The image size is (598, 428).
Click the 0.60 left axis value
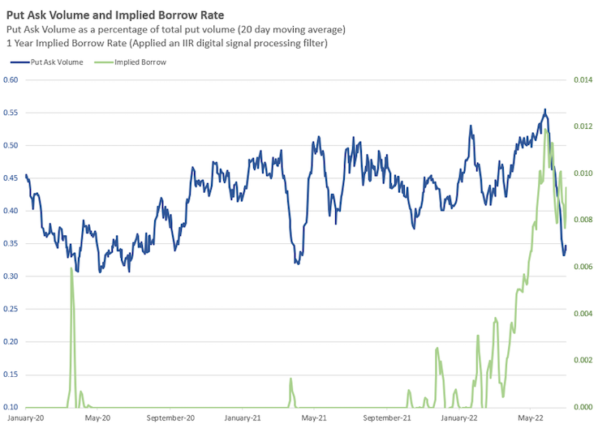[x=11, y=80]
